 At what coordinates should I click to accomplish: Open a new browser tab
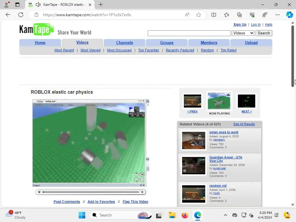(x=101, y=5)
